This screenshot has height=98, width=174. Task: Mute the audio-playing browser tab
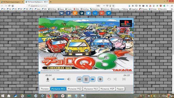tap(45, 2)
